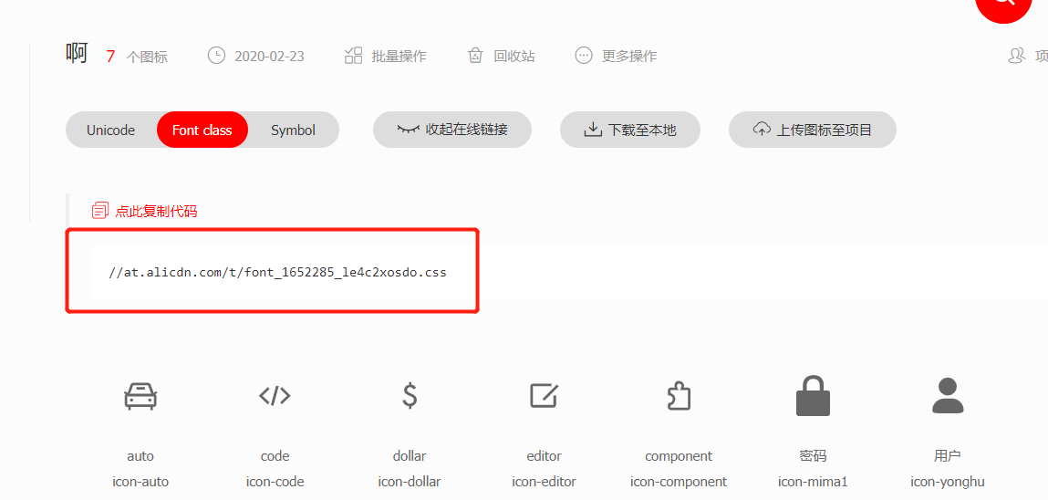Viewport: 1048px width, 500px height.
Task: Switch to the Unicode tab
Action: 111,130
